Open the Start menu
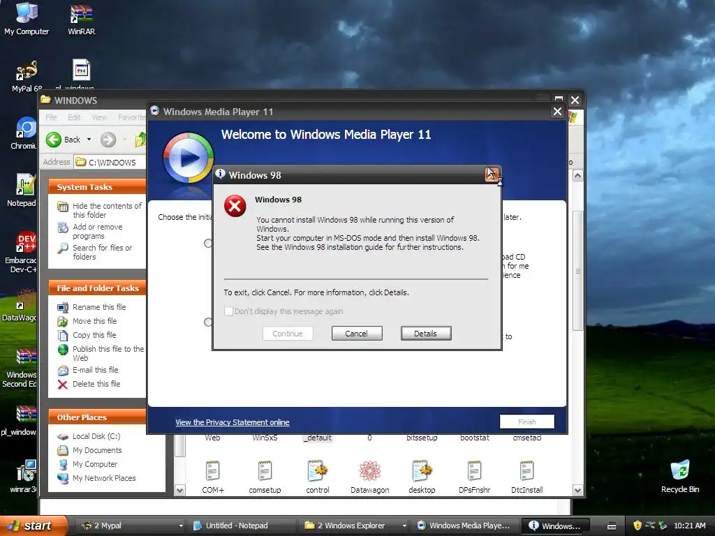Image resolution: width=715 pixels, height=536 pixels. point(33,526)
